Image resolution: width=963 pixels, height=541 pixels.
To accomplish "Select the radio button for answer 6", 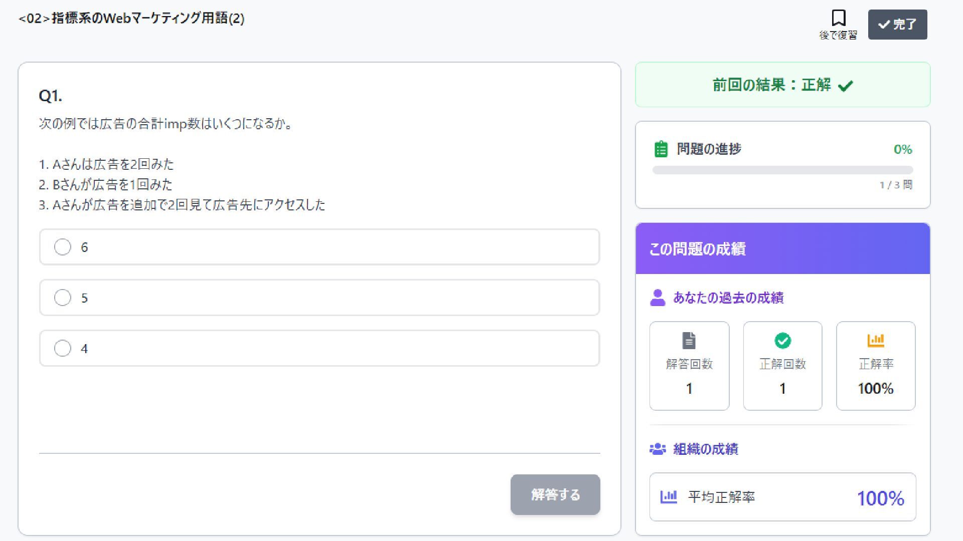I will tap(63, 247).
